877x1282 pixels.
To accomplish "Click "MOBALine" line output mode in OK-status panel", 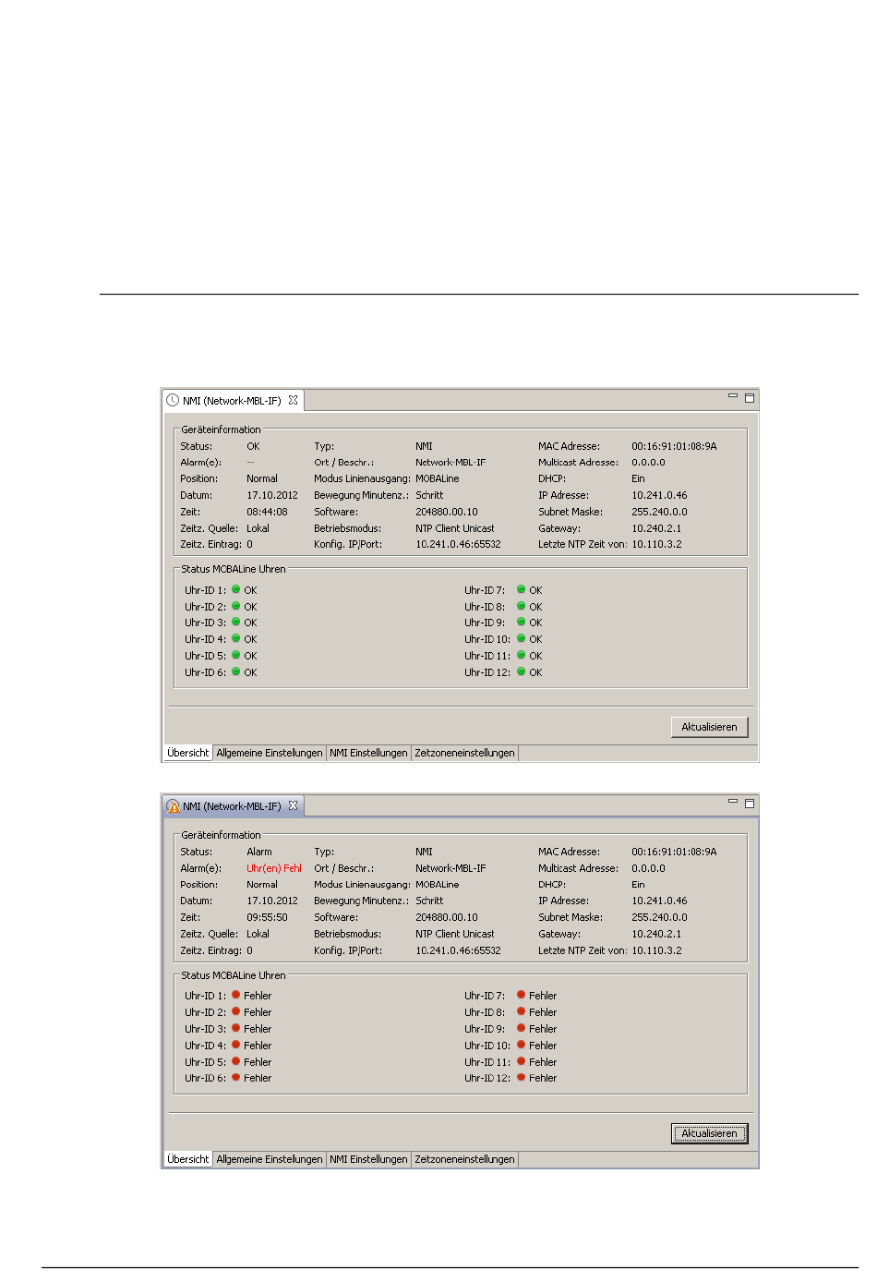I will [438, 478].
